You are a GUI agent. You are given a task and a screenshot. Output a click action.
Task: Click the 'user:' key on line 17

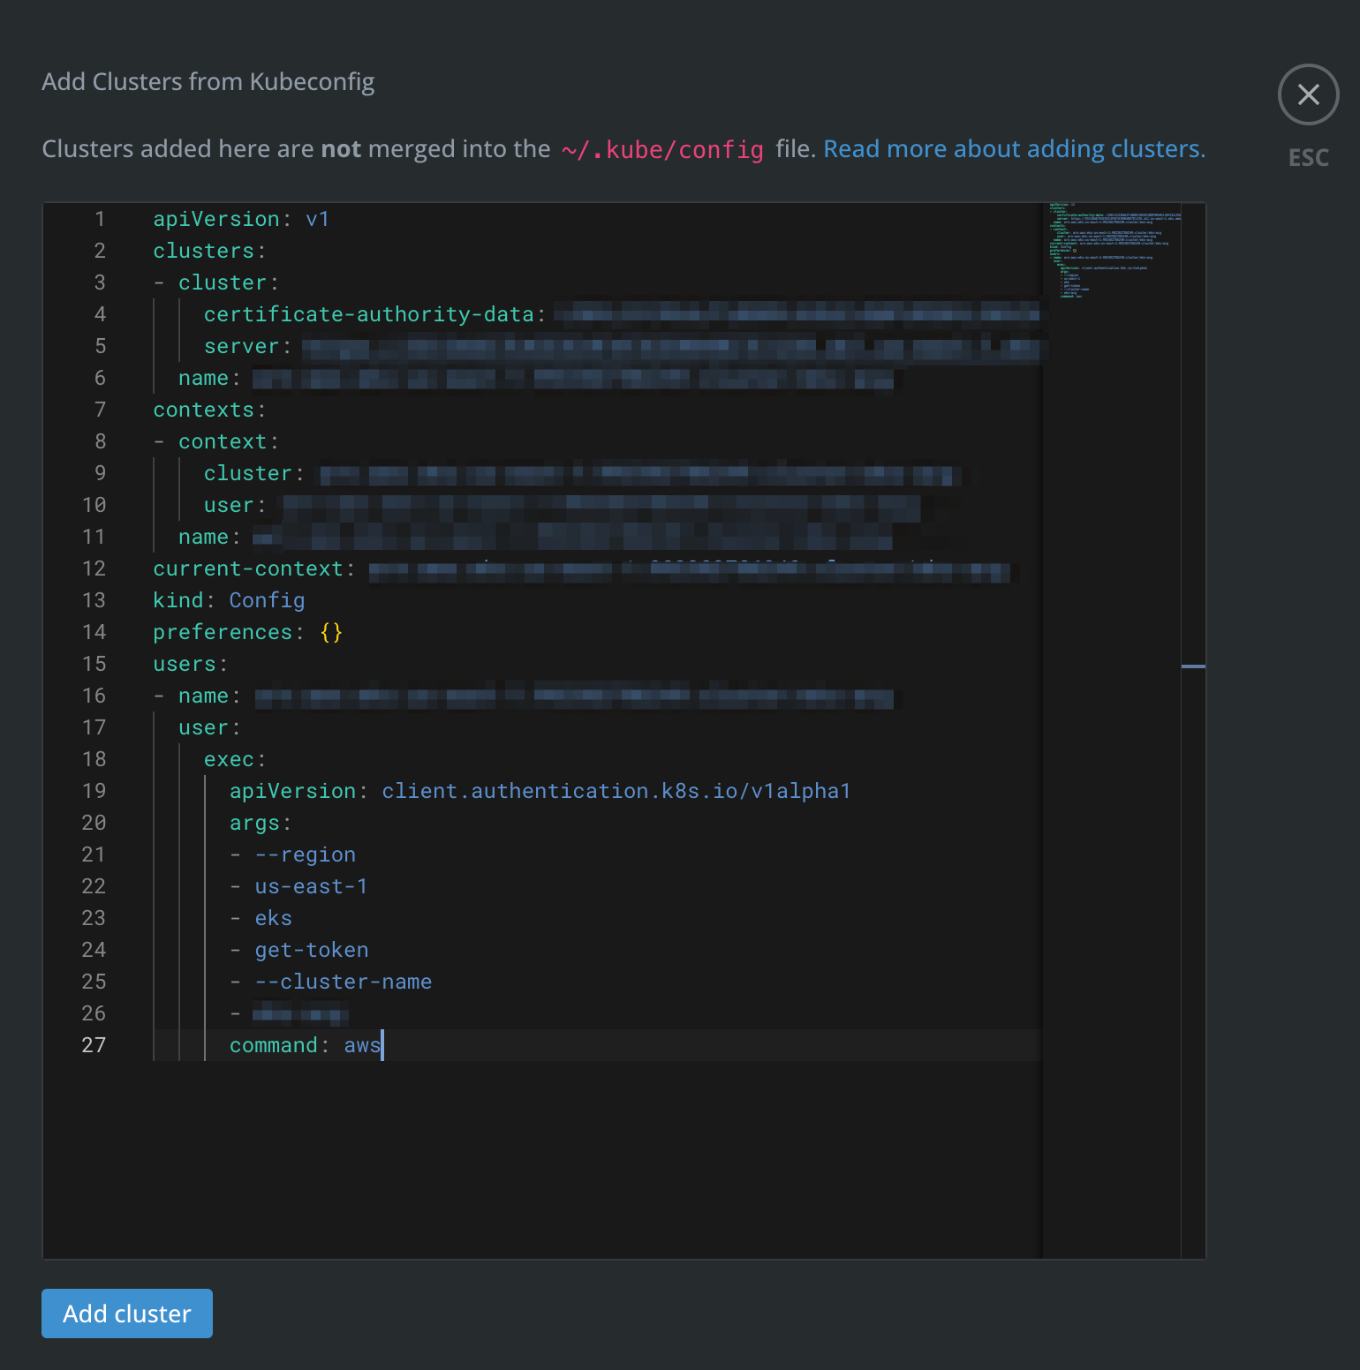(209, 727)
